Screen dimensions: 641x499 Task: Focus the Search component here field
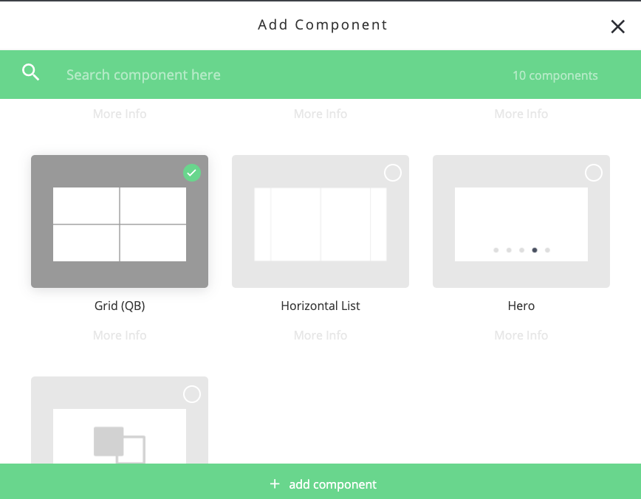click(x=143, y=75)
